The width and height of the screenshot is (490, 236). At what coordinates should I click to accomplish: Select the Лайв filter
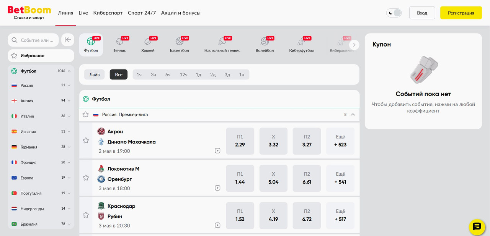95,74
